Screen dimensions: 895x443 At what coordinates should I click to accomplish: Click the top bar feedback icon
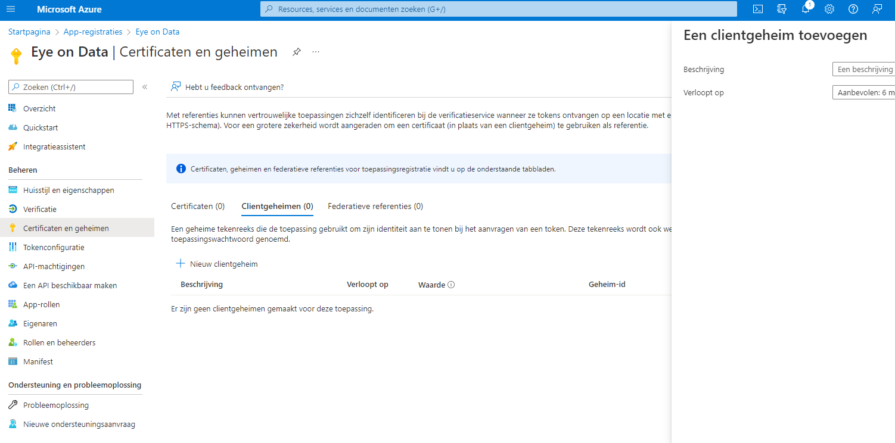[877, 9]
